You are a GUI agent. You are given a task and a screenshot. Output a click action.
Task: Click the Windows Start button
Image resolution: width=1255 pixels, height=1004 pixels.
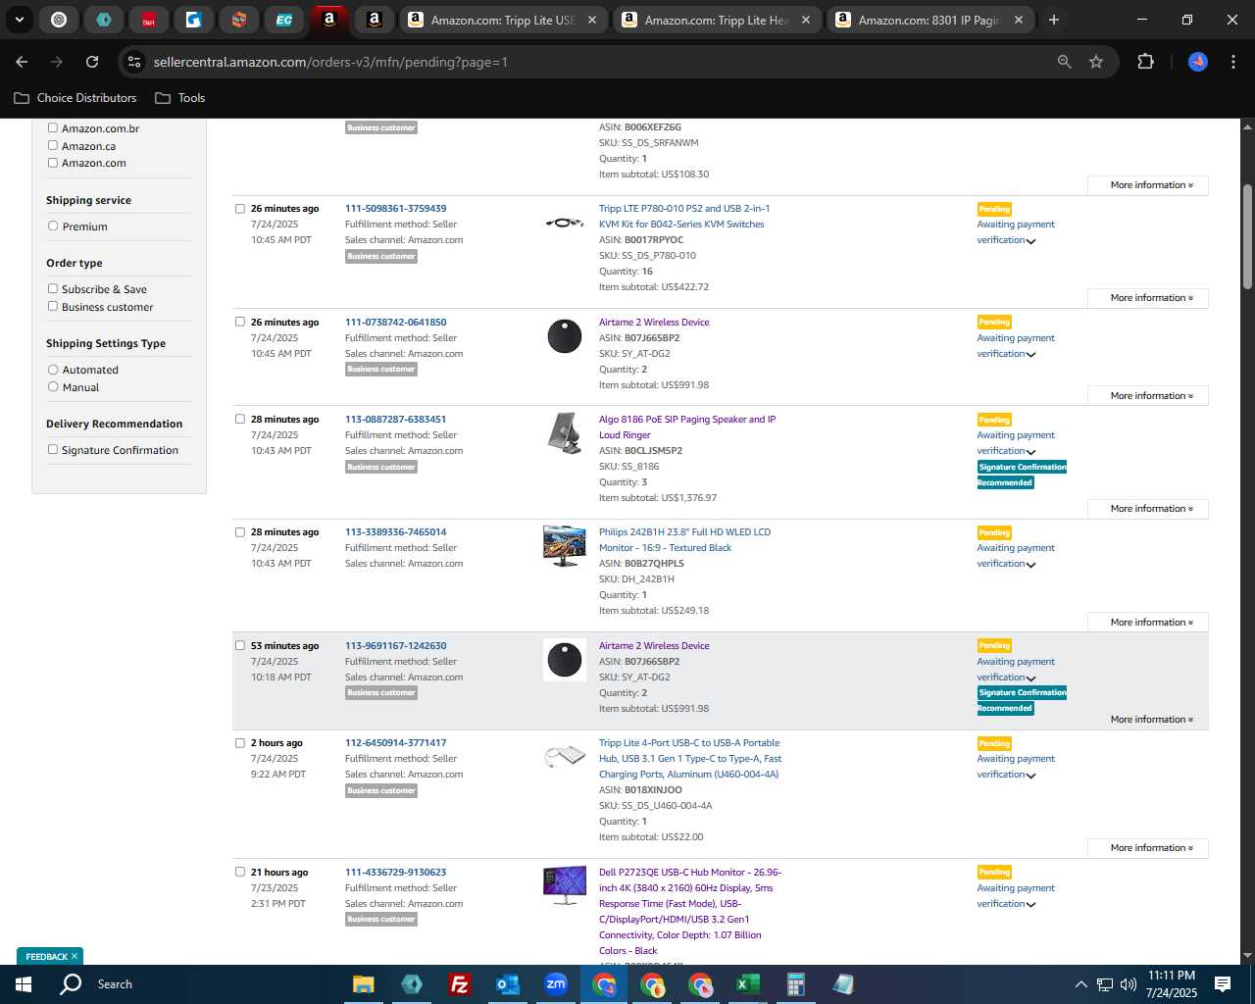[x=24, y=984]
